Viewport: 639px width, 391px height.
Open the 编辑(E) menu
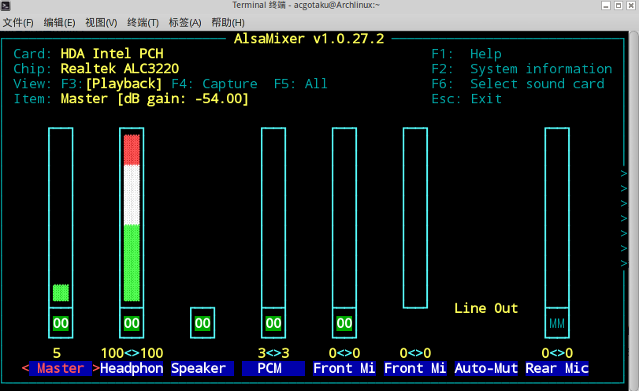(60, 22)
